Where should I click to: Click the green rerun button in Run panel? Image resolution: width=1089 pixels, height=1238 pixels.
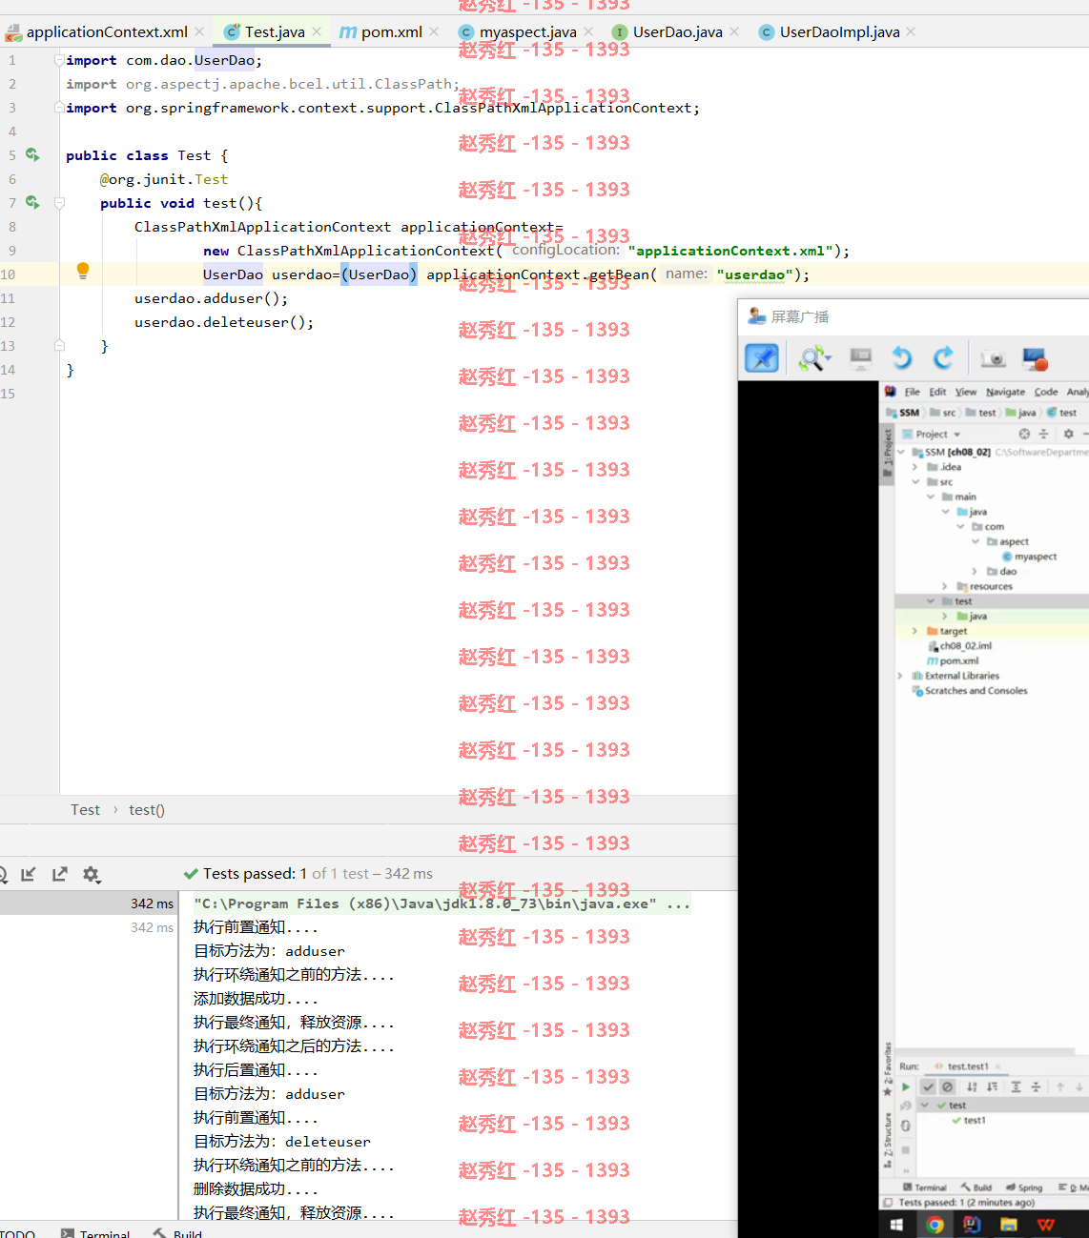(x=906, y=1086)
